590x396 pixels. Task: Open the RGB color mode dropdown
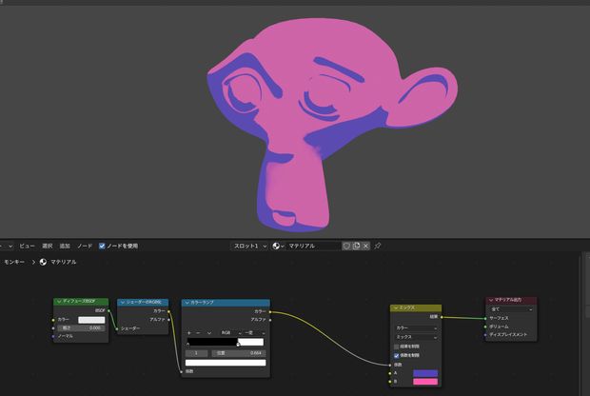point(230,333)
